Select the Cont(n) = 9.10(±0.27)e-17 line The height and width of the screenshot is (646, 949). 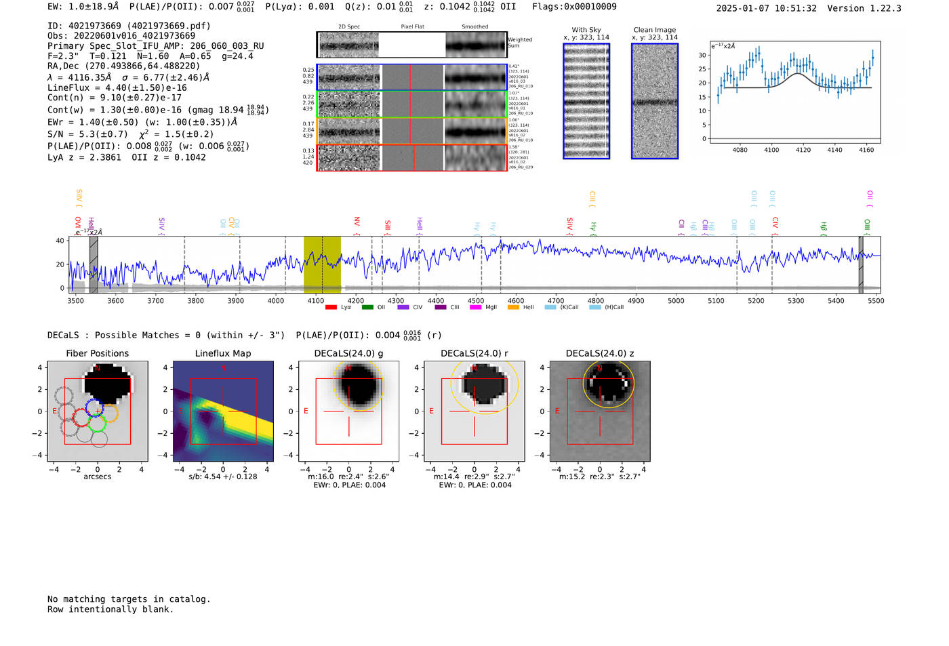[115, 98]
